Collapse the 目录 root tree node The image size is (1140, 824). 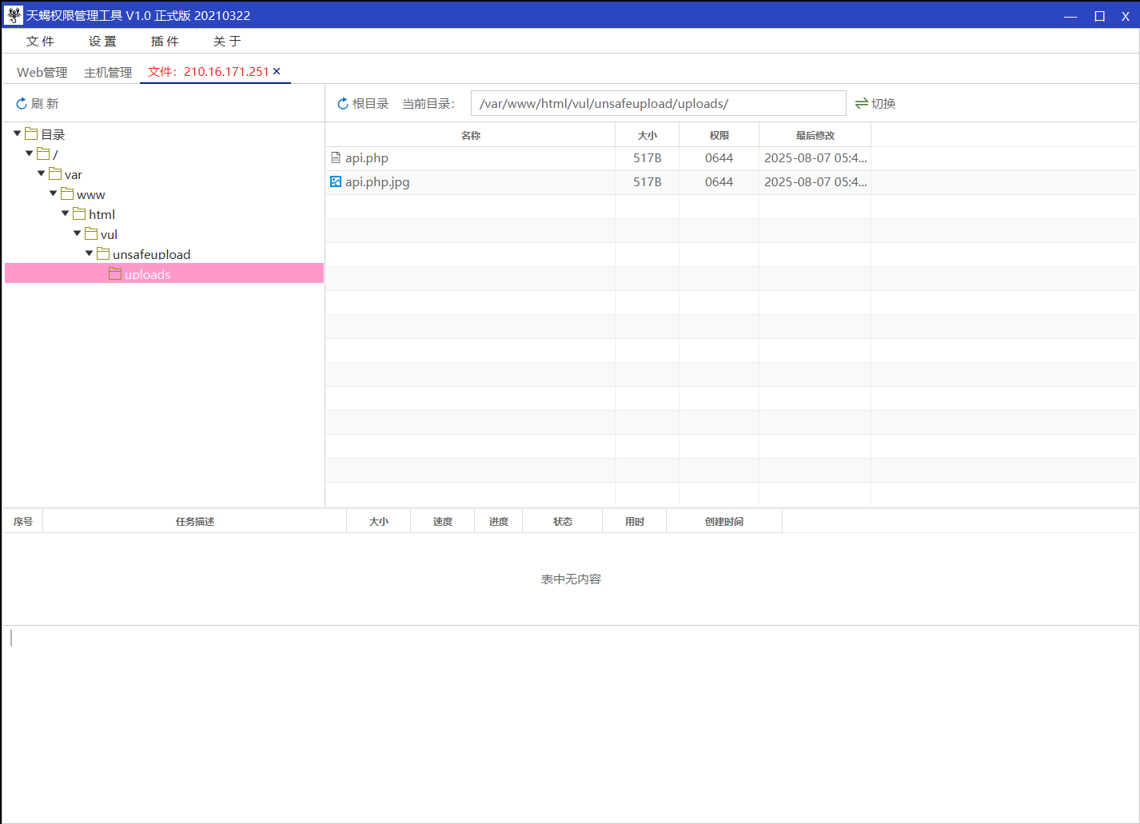pos(17,133)
